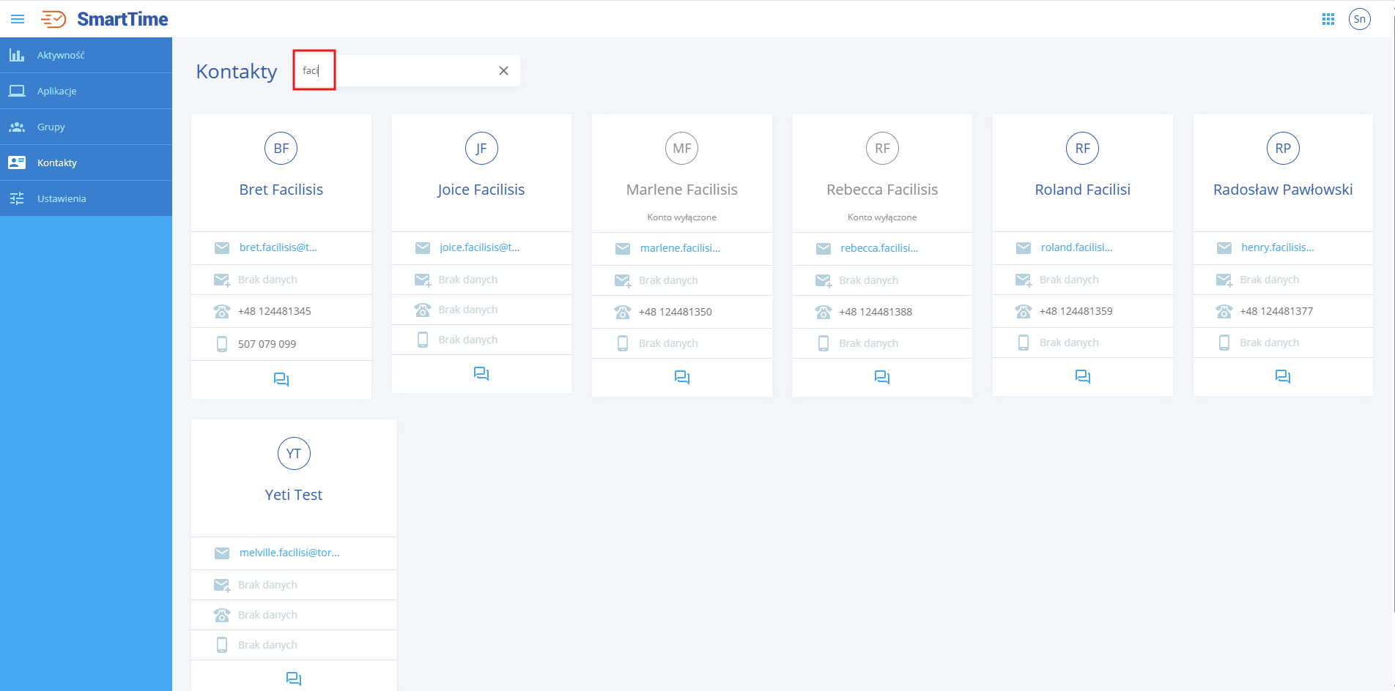Screen dimensions: 1395x691
Task: Open chat with Bret Facilisis
Action: [281, 379]
